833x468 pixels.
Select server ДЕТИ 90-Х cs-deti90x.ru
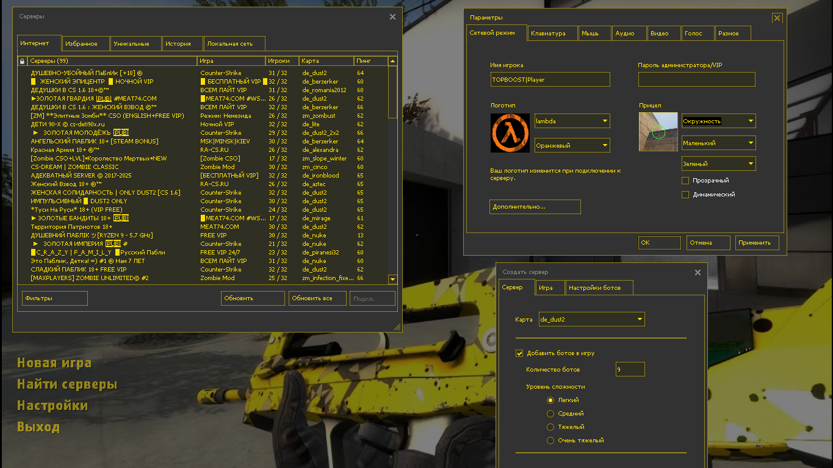(x=203, y=124)
